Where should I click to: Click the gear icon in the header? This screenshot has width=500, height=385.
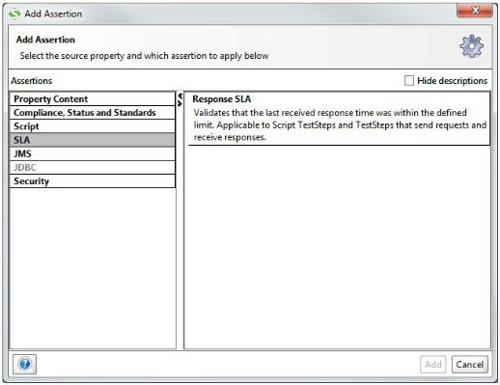click(471, 46)
